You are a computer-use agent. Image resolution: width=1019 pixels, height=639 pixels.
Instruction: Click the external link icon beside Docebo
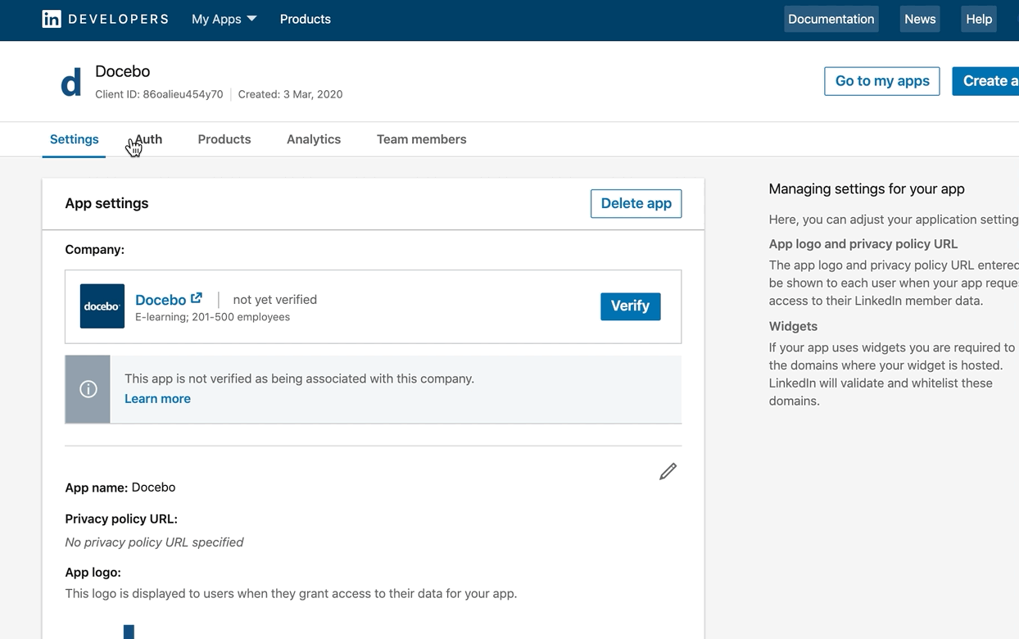(197, 298)
